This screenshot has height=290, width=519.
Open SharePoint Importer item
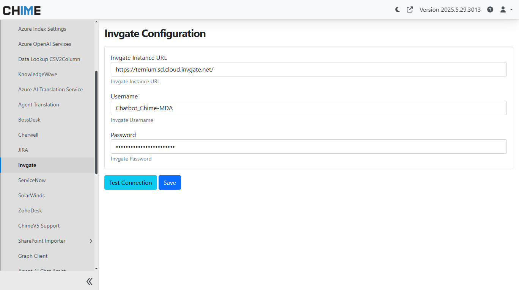(x=42, y=241)
